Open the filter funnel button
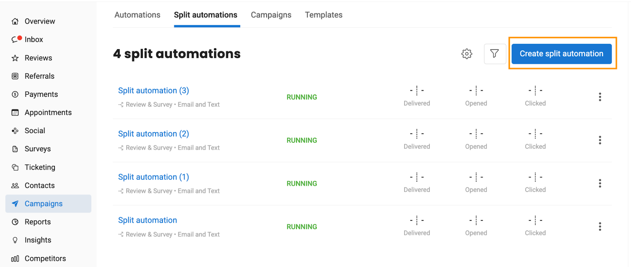The image size is (631, 267). 495,54
